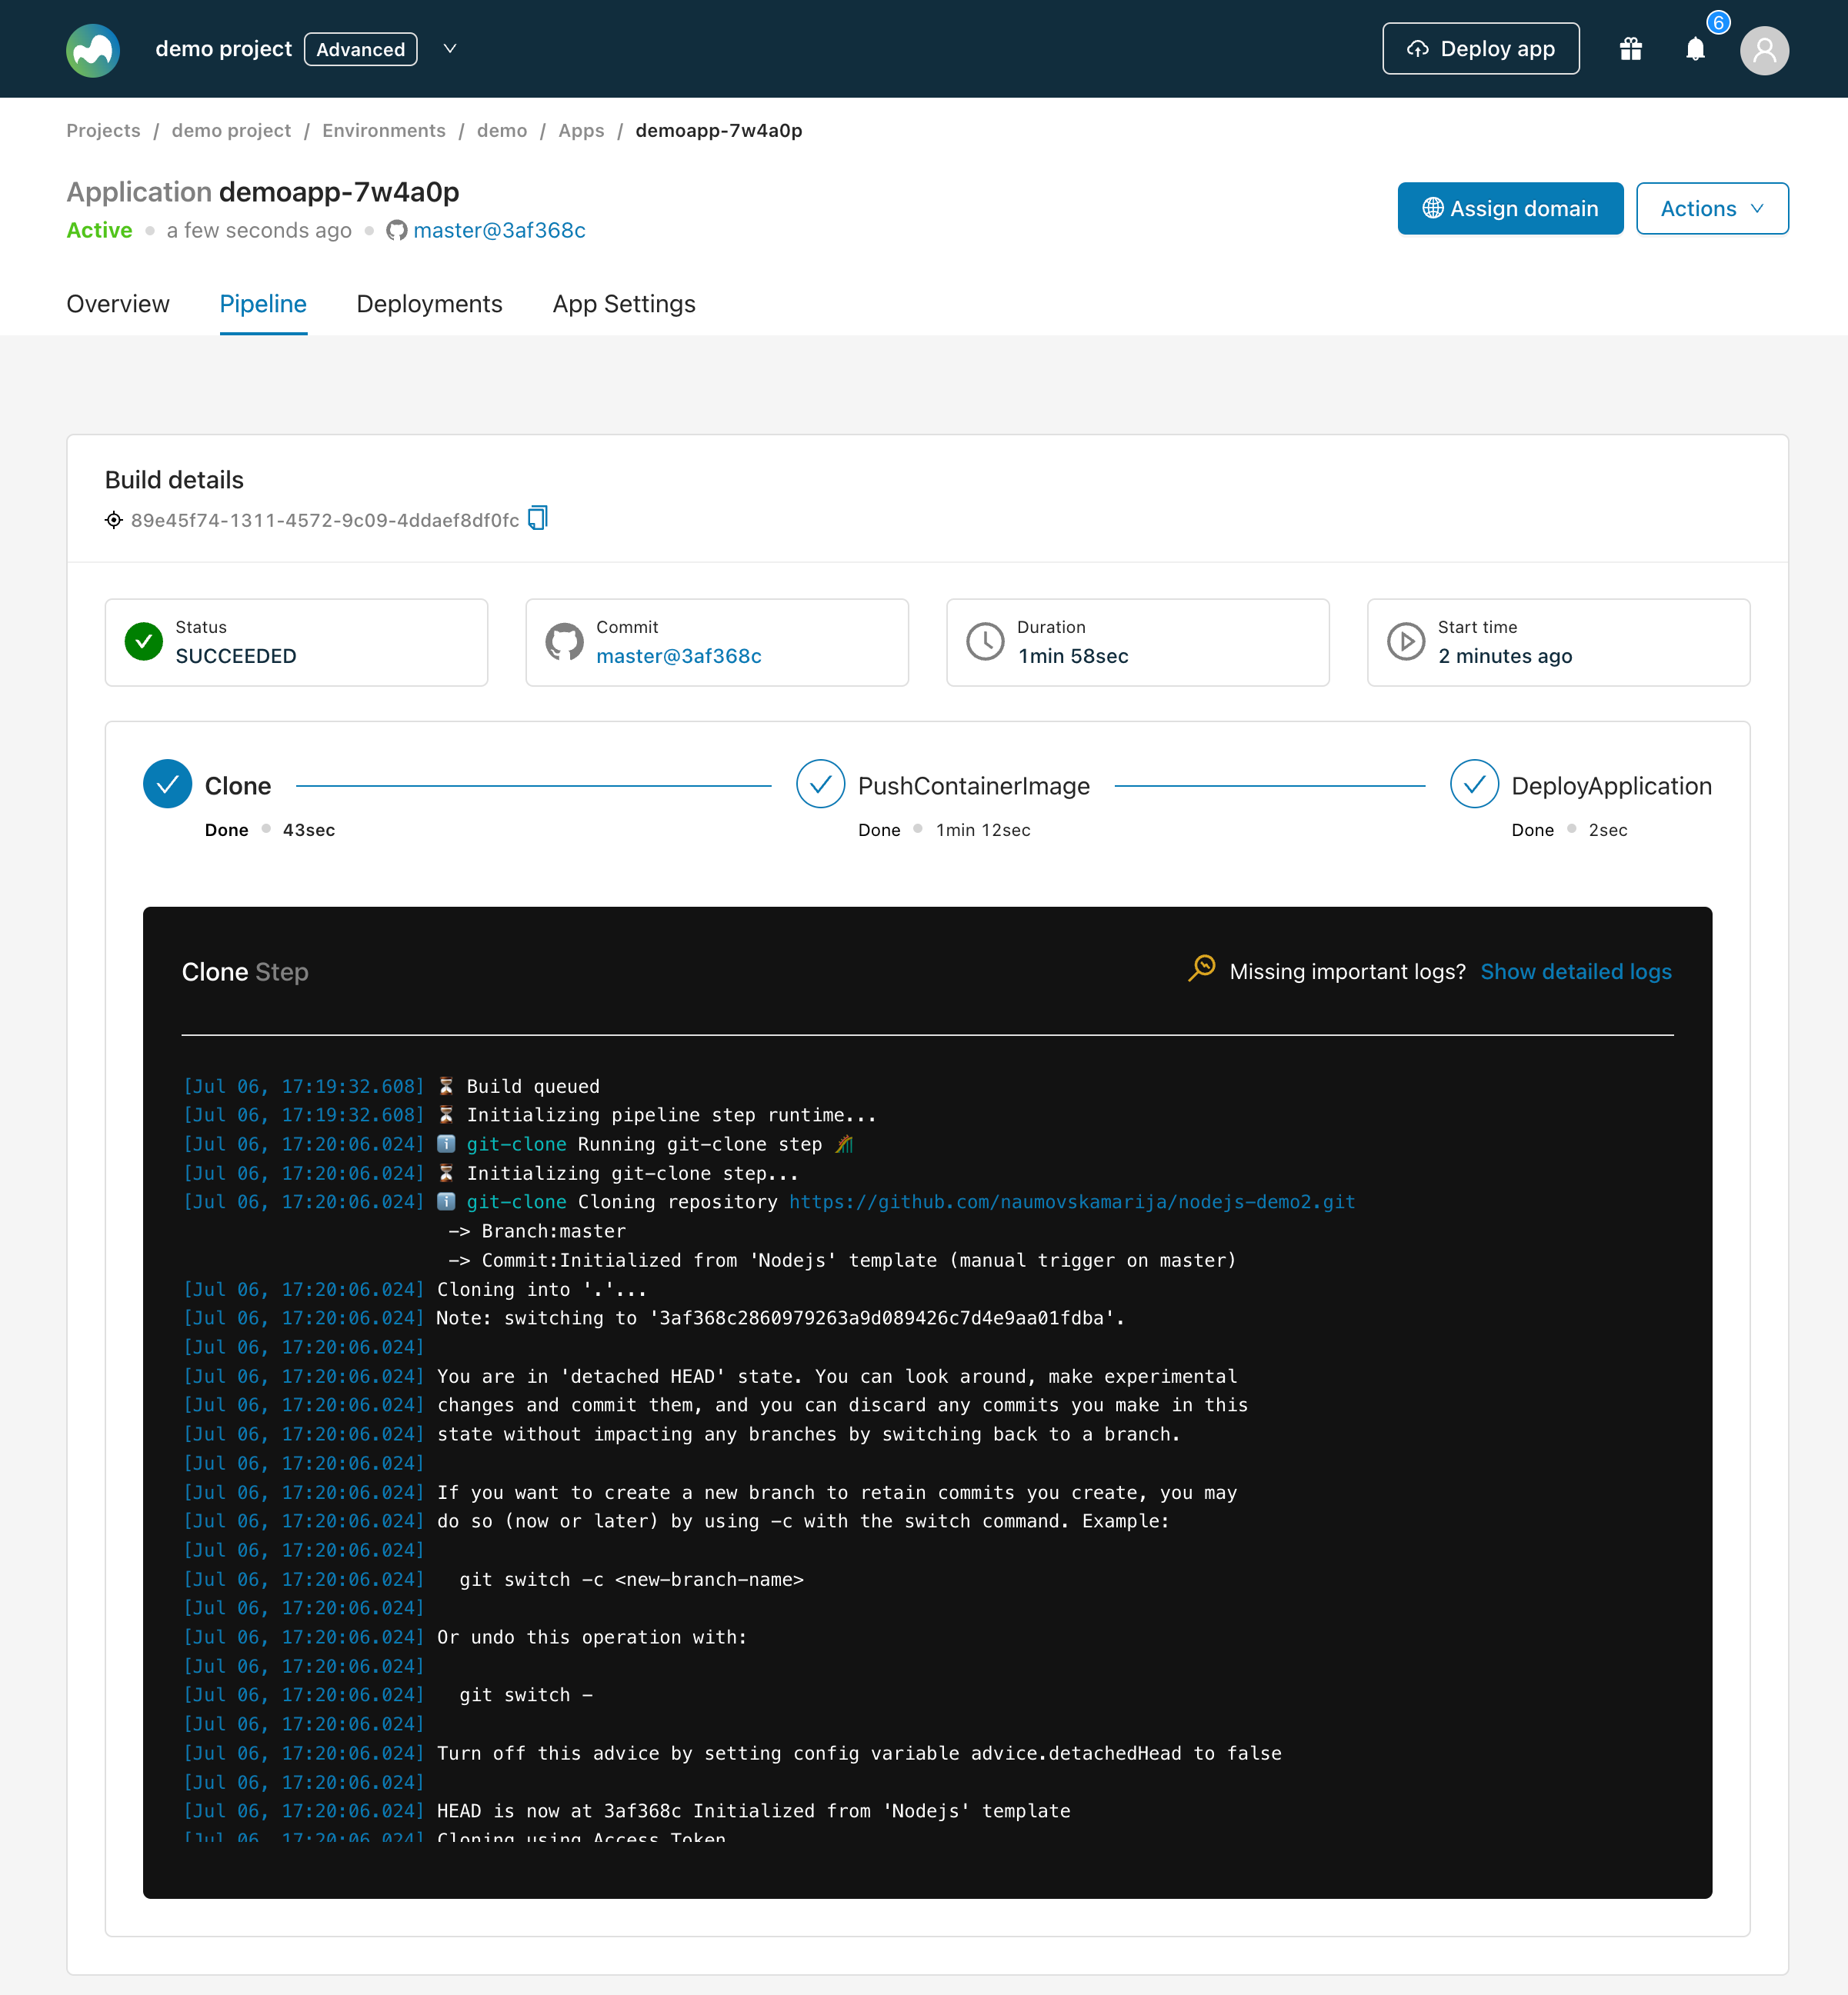The image size is (1848, 1995).
Task: Open notifications bell icon
Action: pos(1695,49)
